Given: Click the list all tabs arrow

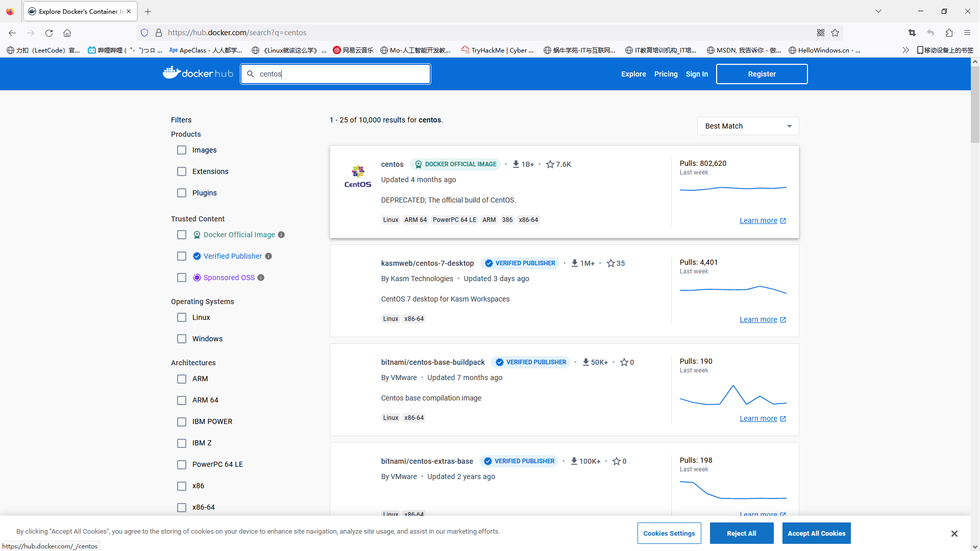Looking at the screenshot, I should click(878, 11).
